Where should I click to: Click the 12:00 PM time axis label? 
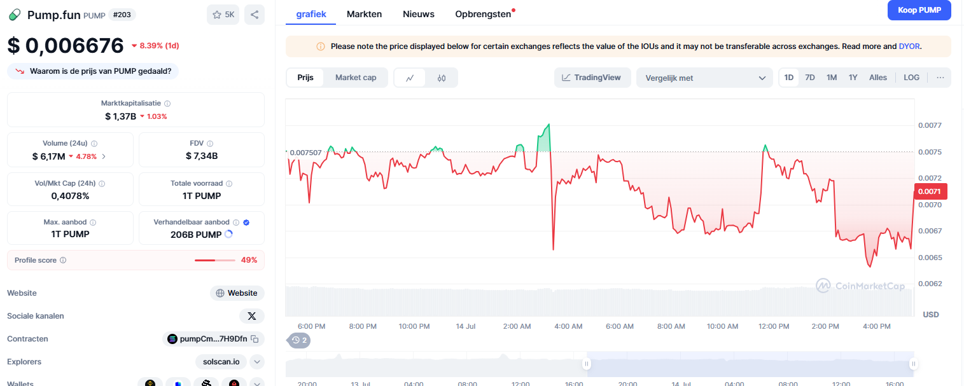pos(774,326)
